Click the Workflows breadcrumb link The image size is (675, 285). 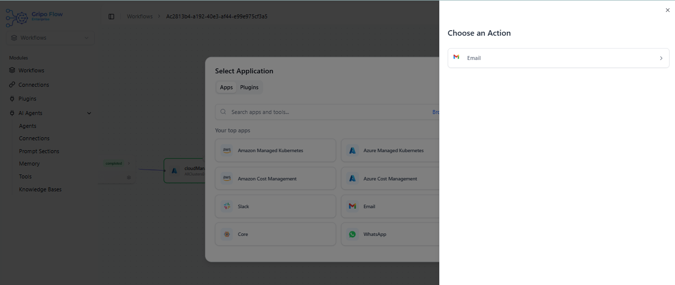[139, 16]
